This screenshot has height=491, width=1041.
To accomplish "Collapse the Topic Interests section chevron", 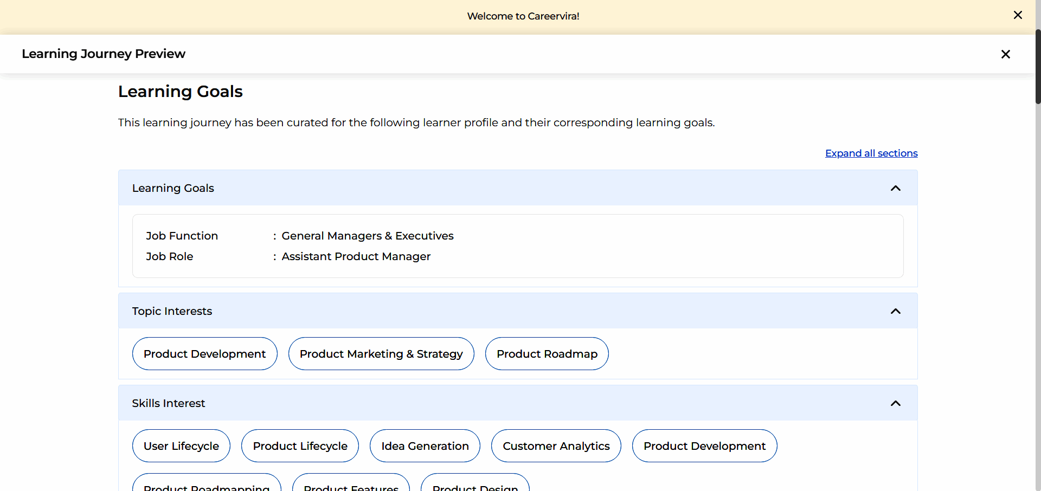I will [x=895, y=311].
